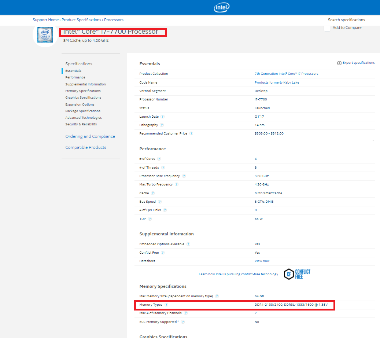The image size is (380, 338).
Task: Open conflict-free technology learn more link
Action: [x=239, y=274]
